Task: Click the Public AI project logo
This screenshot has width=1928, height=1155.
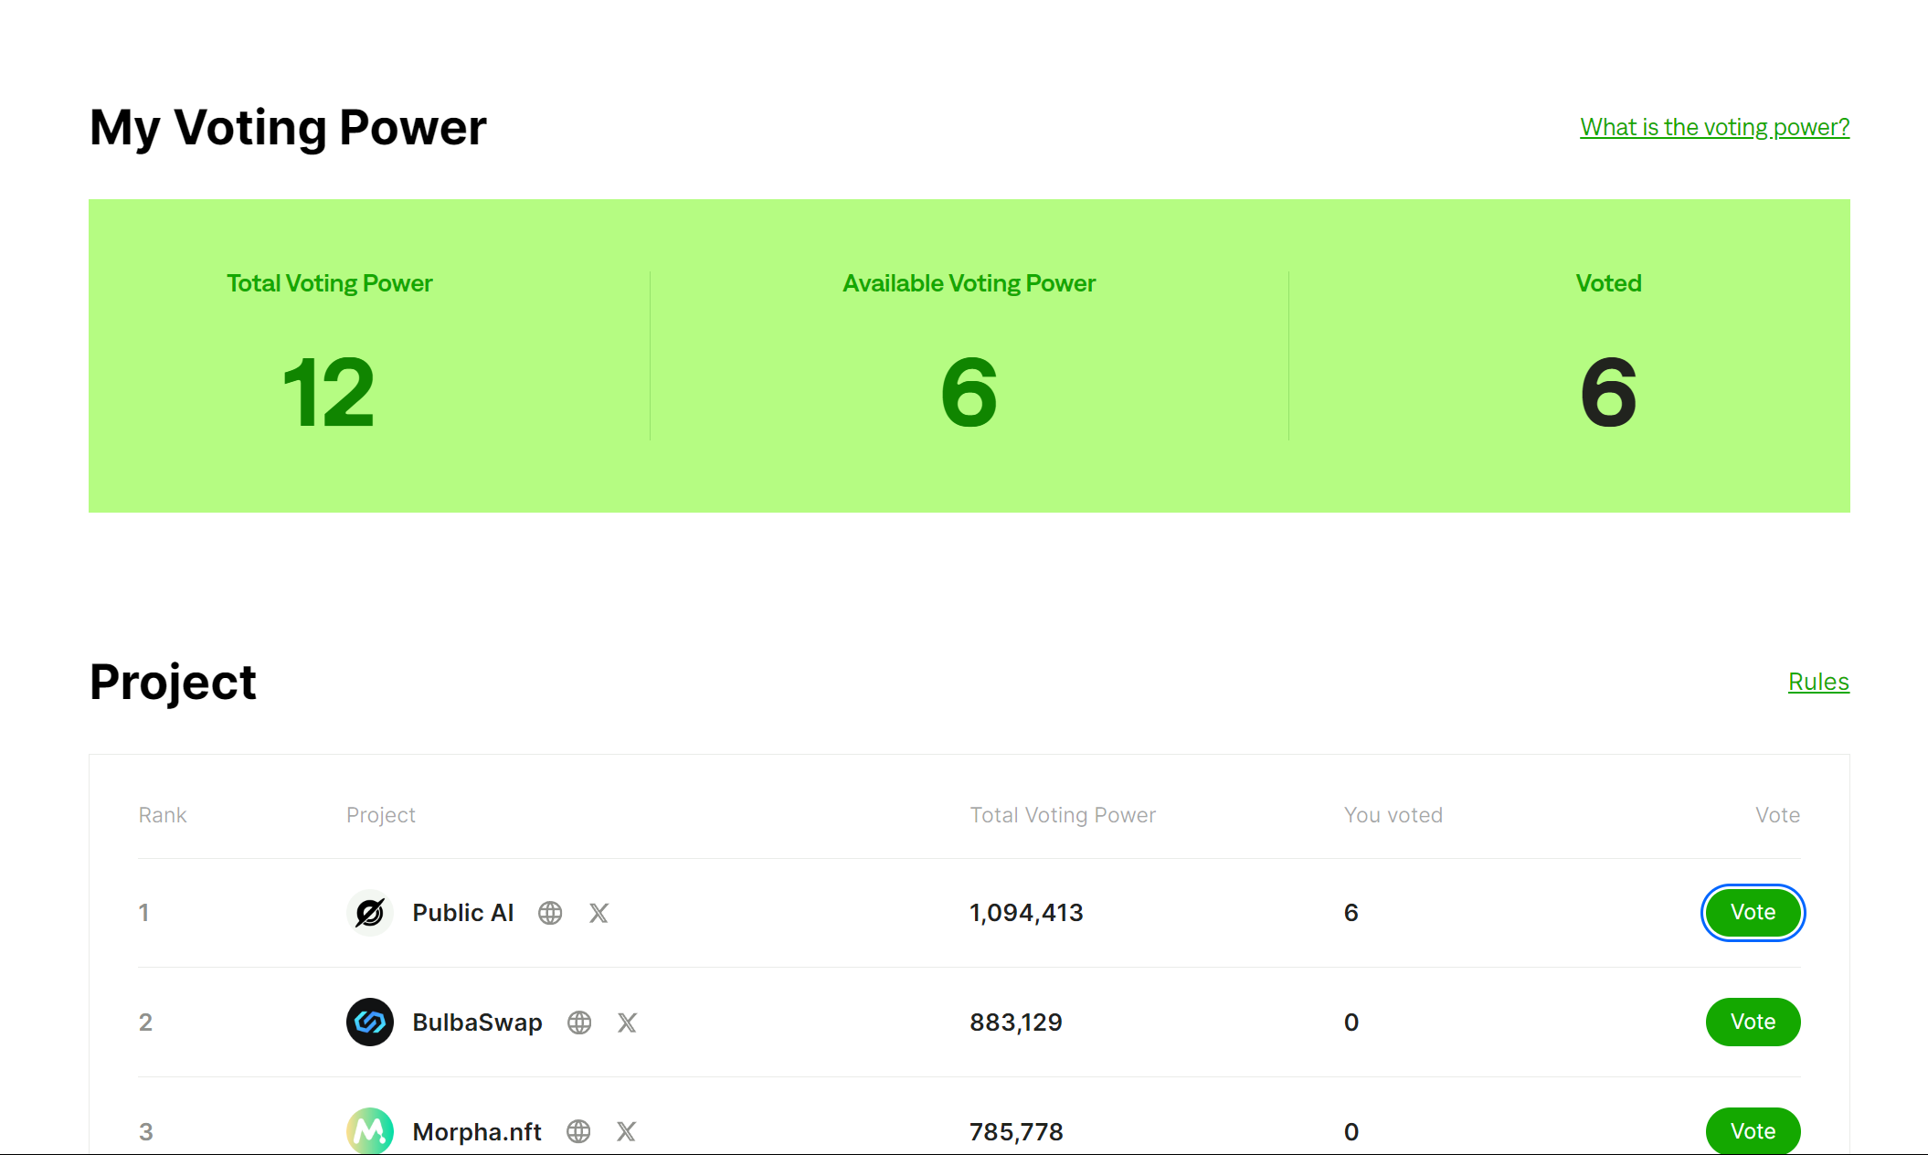Action: (370, 913)
